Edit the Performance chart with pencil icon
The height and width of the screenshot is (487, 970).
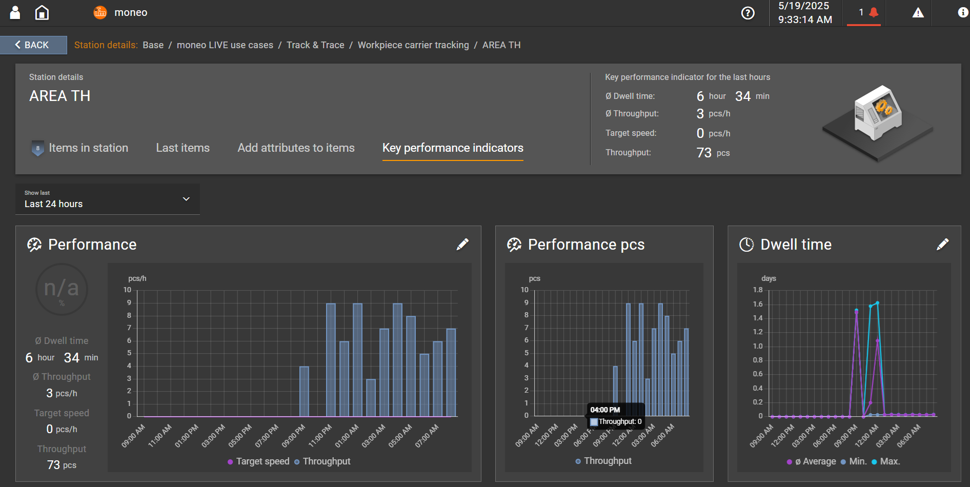pyautogui.click(x=462, y=245)
